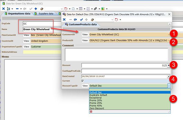
Task: Click the grey plus icon in CustomerProducts dialog toolbar
Action: (86, 19)
